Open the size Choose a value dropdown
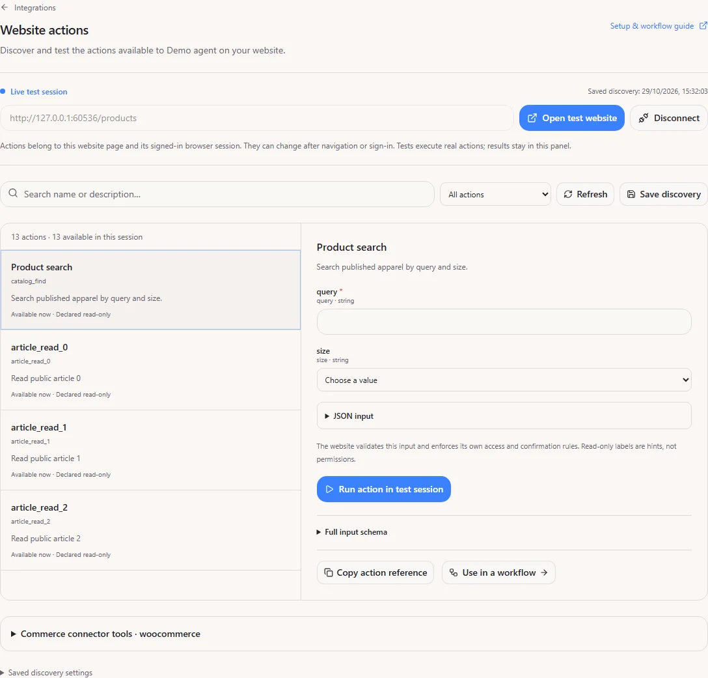 pos(504,380)
